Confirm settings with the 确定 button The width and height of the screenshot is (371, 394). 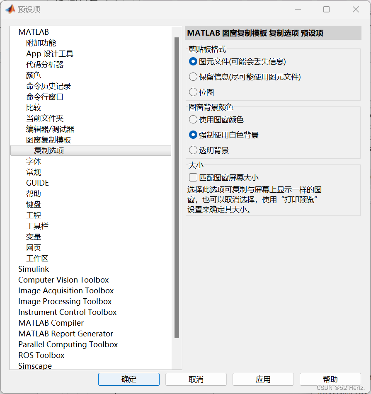[x=129, y=379]
